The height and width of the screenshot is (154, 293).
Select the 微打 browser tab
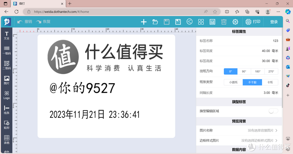pyautogui.click(x=38, y=4)
